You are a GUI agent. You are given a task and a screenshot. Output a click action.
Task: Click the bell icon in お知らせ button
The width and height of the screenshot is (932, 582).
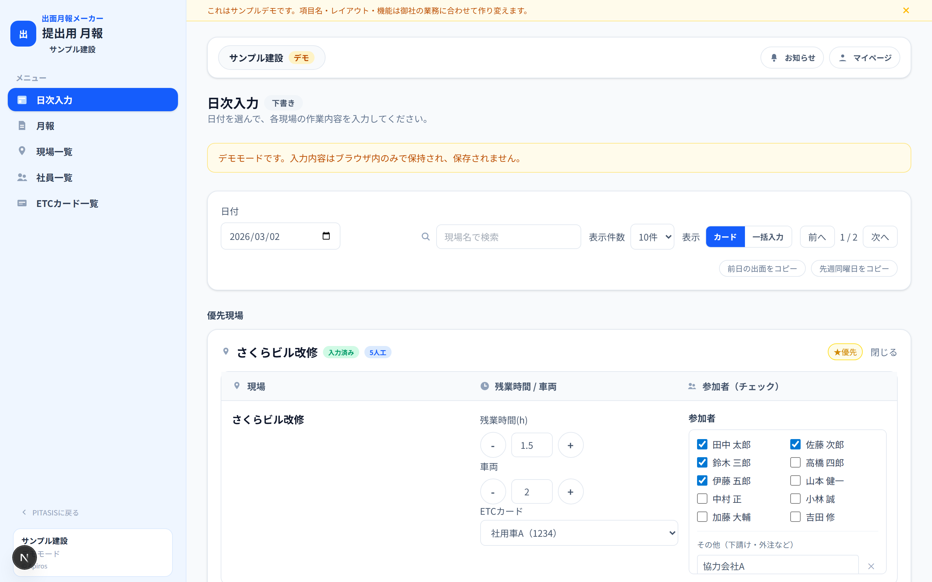[774, 58]
